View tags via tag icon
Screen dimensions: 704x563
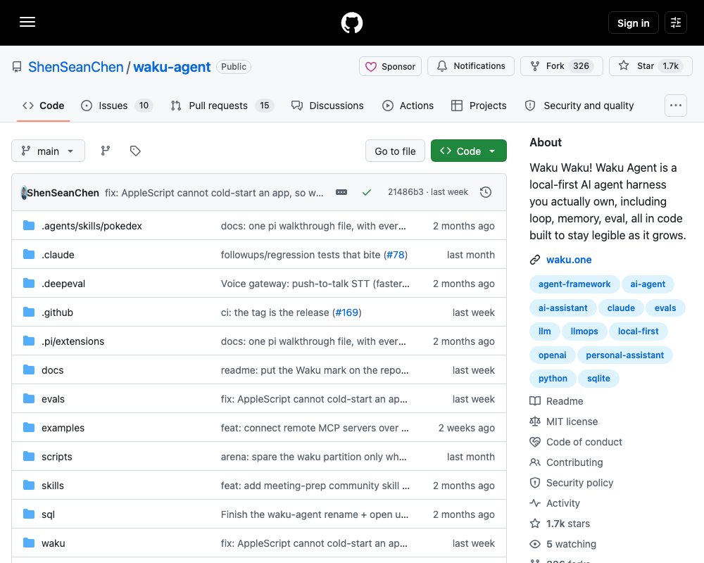[x=135, y=151]
